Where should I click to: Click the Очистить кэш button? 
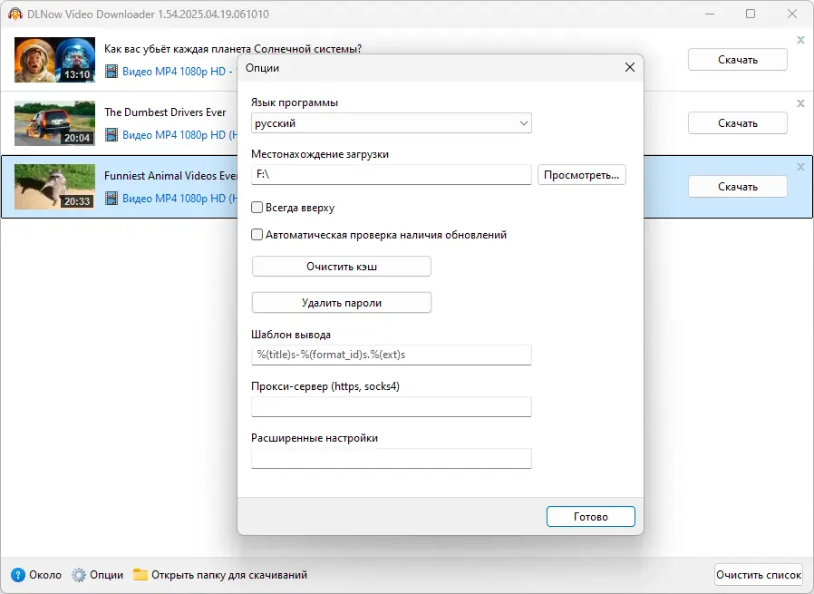pyautogui.click(x=341, y=267)
